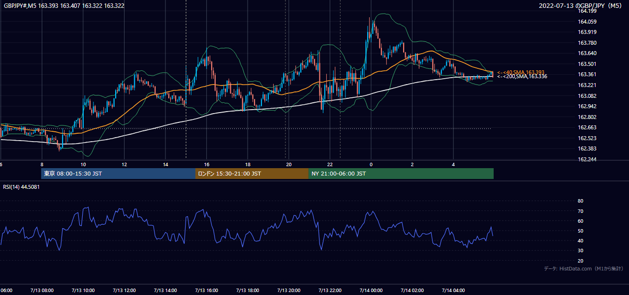Click the 7/13 18:00 time label
This screenshot has height=295, width=629.
pos(248,290)
